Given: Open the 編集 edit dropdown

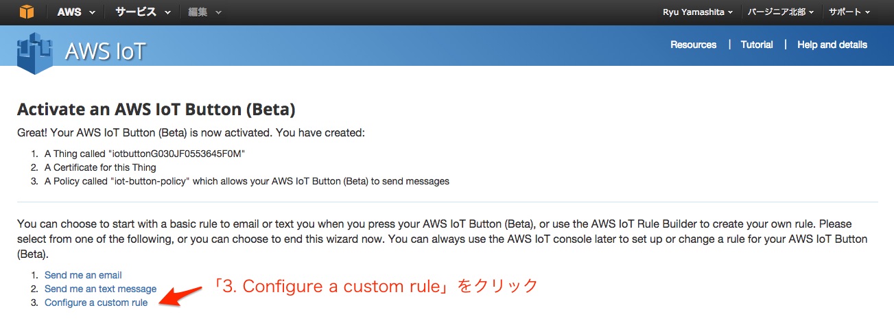Looking at the screenshot, I should click(x=204, y=12).
